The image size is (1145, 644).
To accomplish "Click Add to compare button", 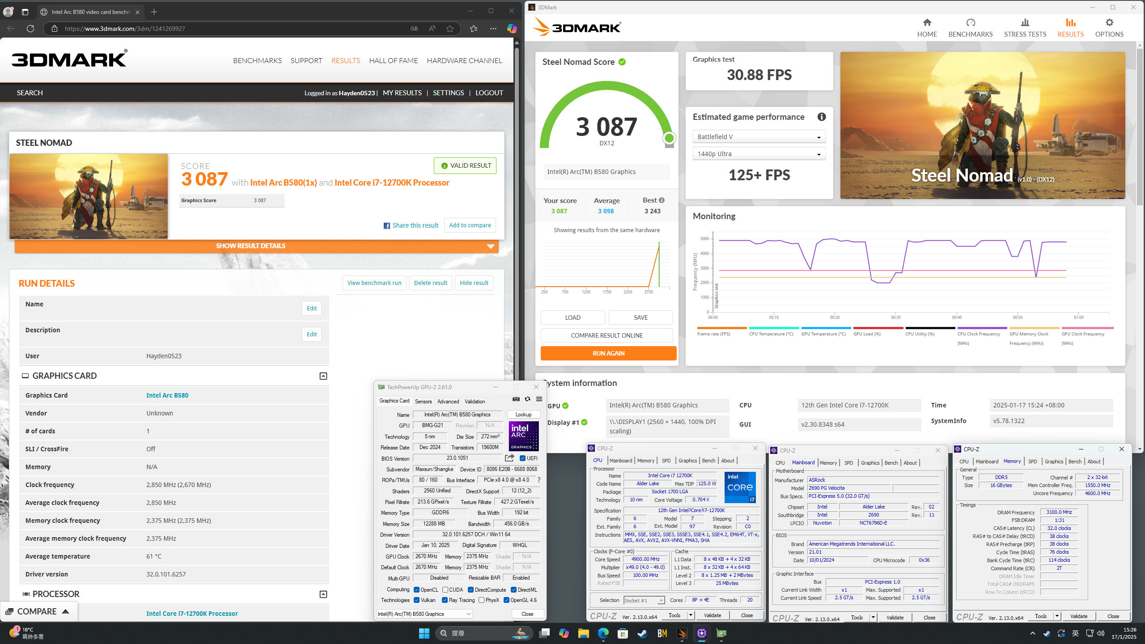I will pyautogui.click(x=470, y=225).
